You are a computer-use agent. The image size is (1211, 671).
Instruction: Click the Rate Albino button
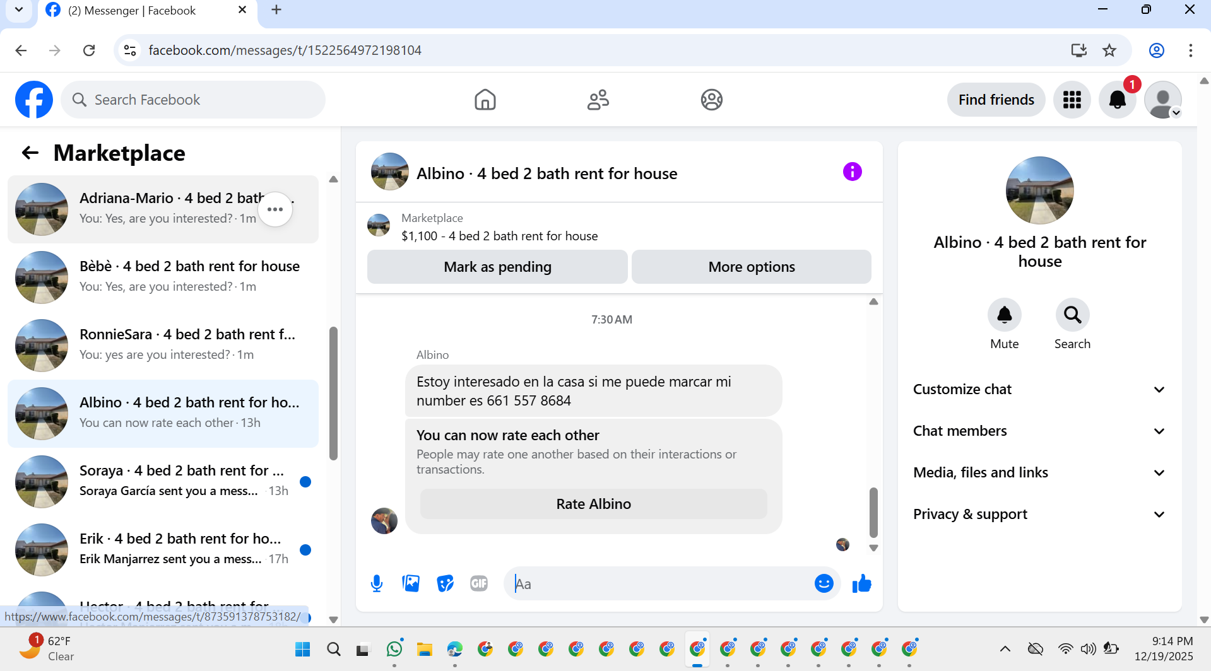click(x=593, y=504)
